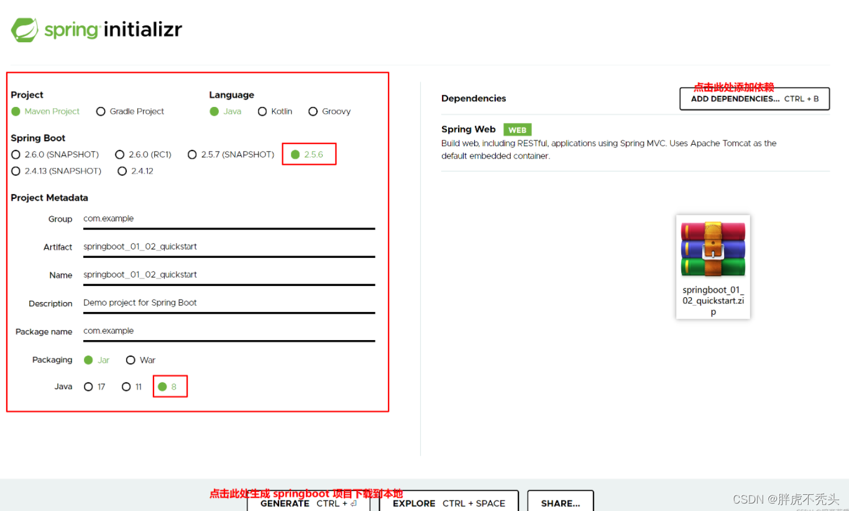Viewport: 849px width, 511px height.
Task: Choose Groovy as the language
Action: click(x=329, y=111)
